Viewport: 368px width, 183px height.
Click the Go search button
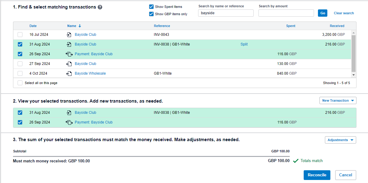coord(322,13)
